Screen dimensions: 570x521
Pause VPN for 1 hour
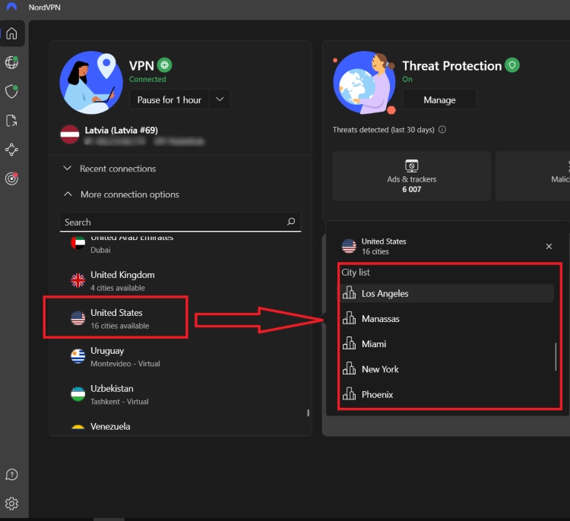169,99
